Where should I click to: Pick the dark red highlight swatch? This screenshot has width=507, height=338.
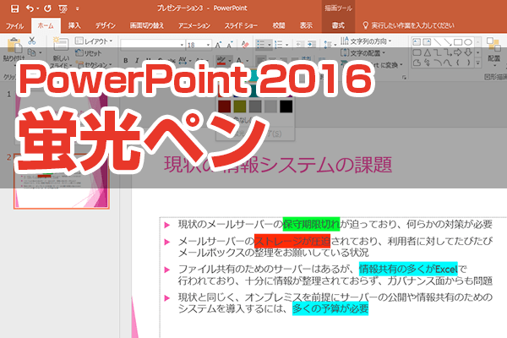pyautogui.click(x=225, y=106)
